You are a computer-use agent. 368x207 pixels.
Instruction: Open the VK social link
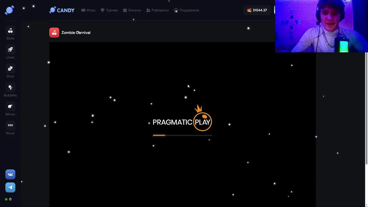point(10,175)
